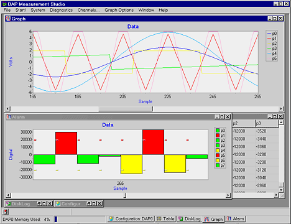Click p3 green swatch in Alarm legend
291x224 pixels.
point(218,146)
